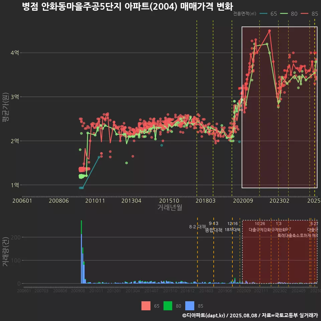
Task: Click the 10·26 대출규제강화 policy annotation
Action: 260,227
